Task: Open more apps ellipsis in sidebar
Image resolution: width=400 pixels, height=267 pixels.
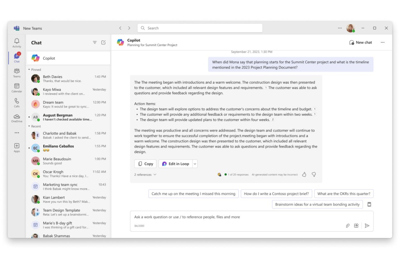Action: click(x=17, y=133)
